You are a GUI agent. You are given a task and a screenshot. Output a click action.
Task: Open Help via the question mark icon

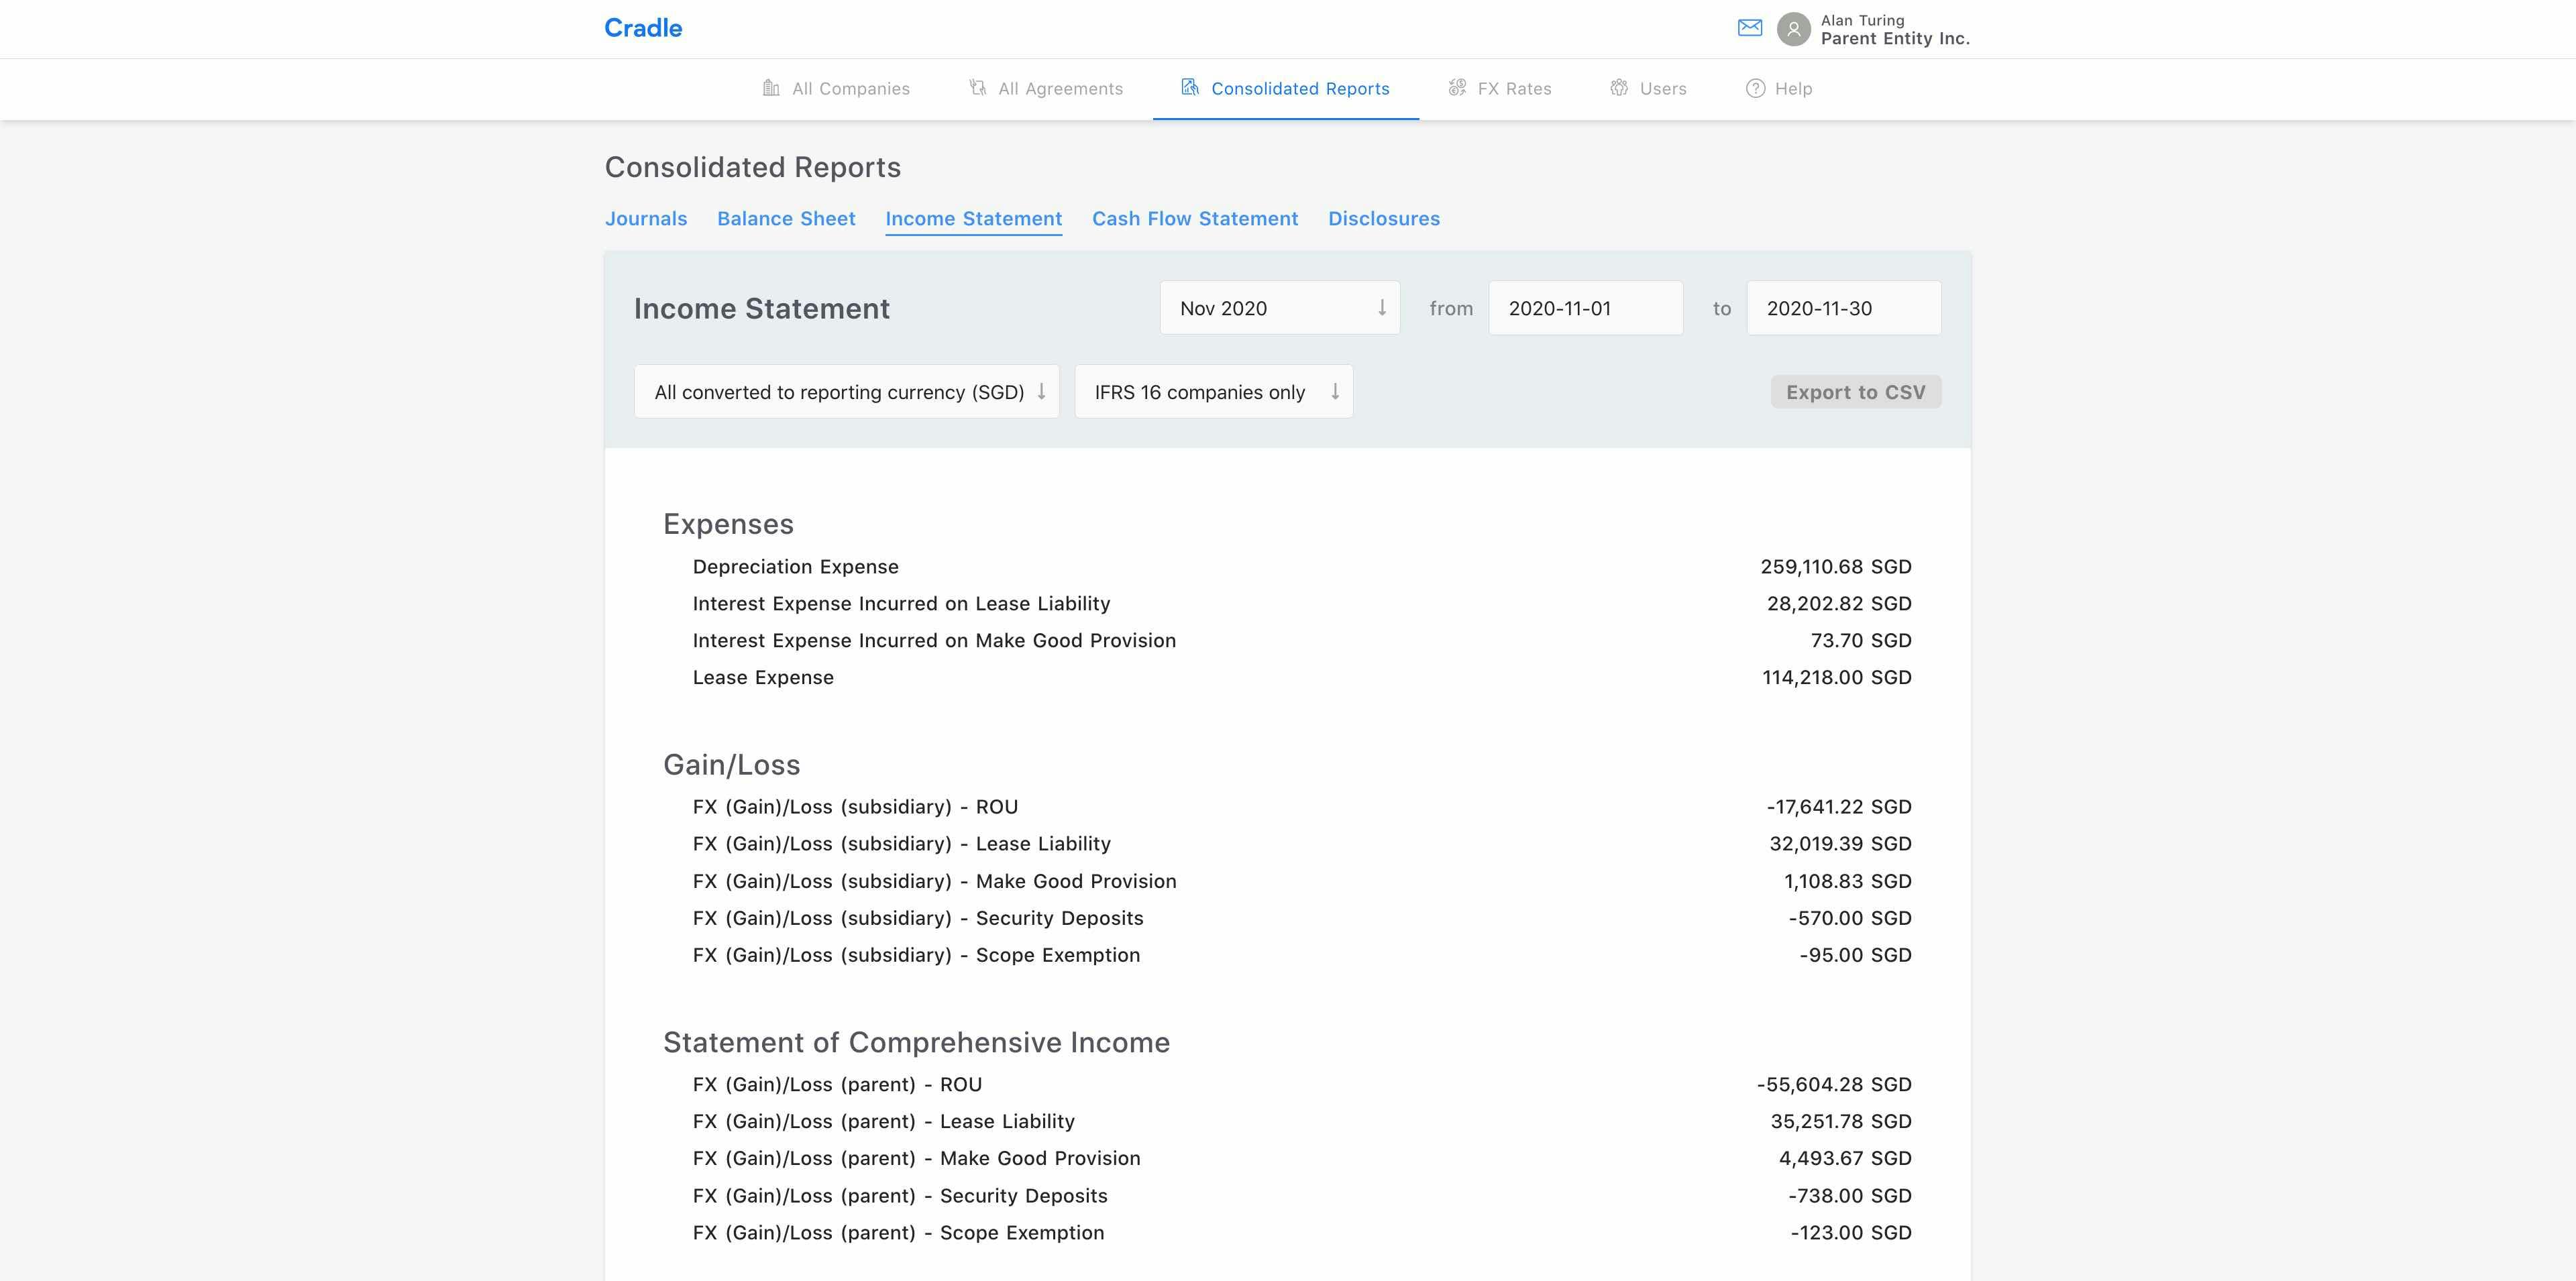pyautogui.click(x=1757, y=88)
